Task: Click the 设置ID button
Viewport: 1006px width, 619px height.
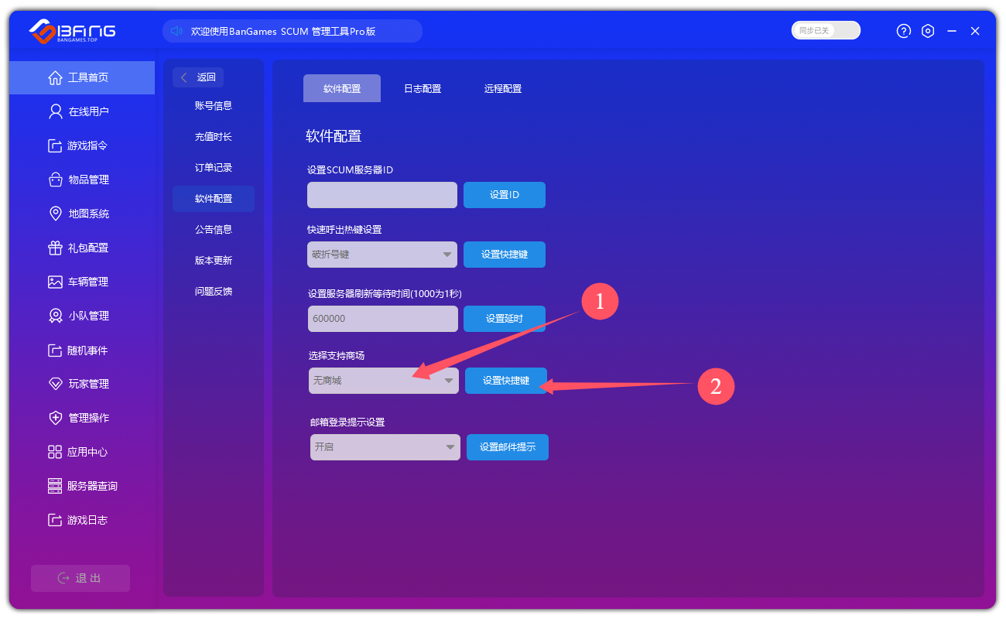Action: coord(505,195)
